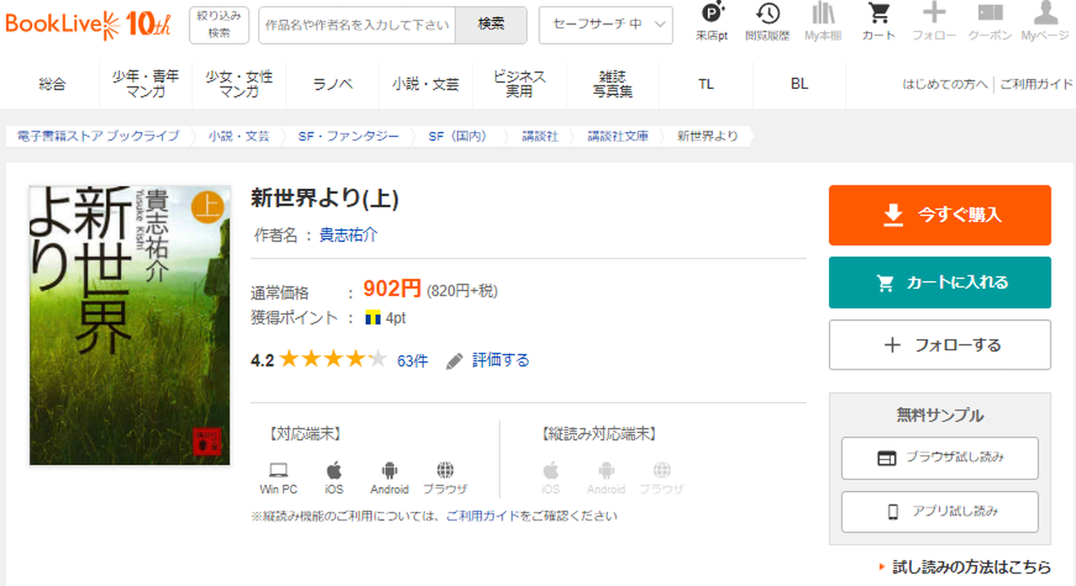Image resolution: width=1076 pixels, height=586 pixels.
Task: Click into the title/author search field
Action: pyautogui.click(x=356, y=24)
